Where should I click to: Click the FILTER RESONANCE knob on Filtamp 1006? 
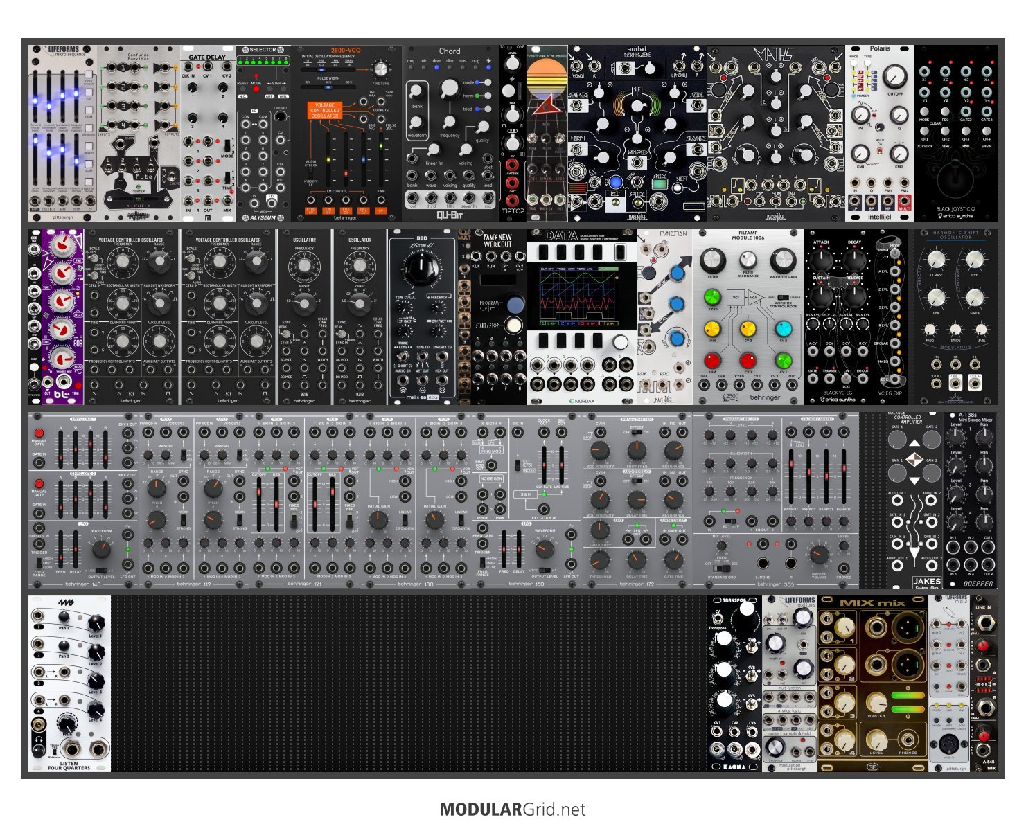click(x=748, y=260)
